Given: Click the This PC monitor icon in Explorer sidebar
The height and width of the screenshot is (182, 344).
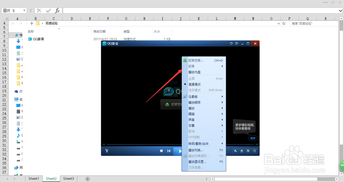Looking at the screenshot, I should point(17,99).
